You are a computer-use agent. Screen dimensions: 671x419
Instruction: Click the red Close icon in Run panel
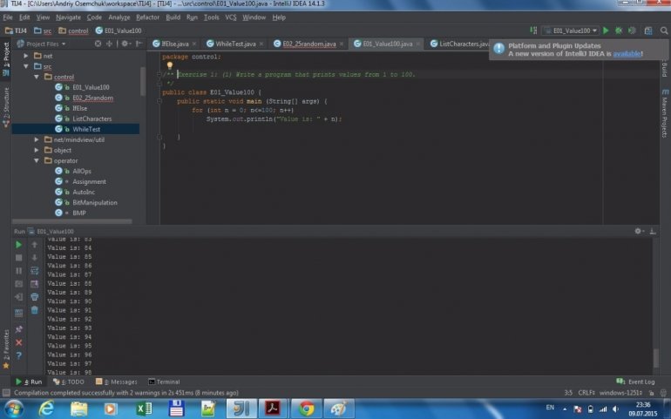(x=19, y=342)
